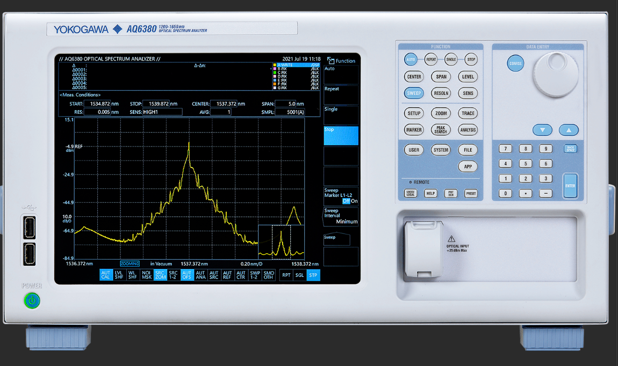Open the Function menu header
Image resolution: width=618 pixels, height=366 pixels.
(x=344, y=61)
